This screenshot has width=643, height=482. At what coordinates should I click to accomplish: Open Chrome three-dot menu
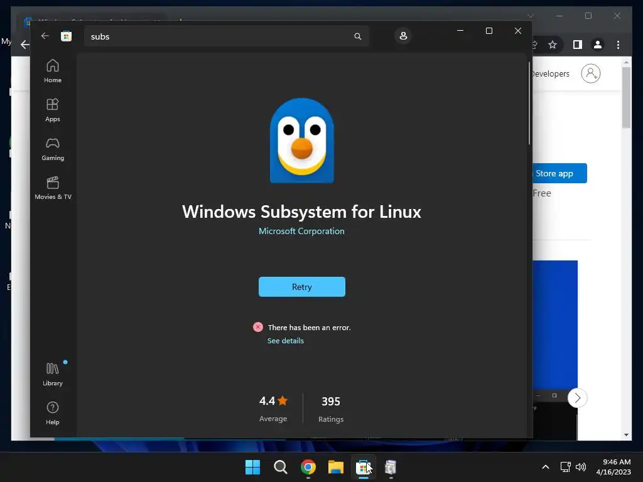click(618, 45)
